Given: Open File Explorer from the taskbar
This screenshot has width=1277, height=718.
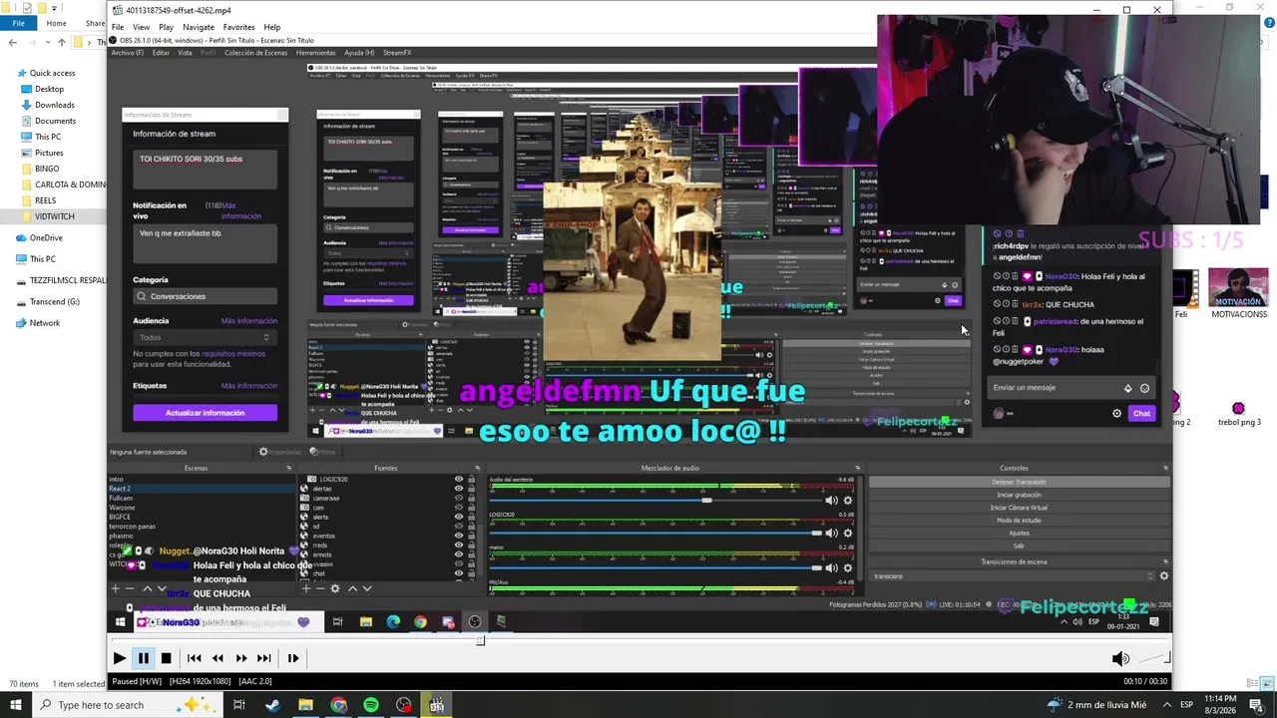Looking at the screenshot, I should (x=305, y=705).
